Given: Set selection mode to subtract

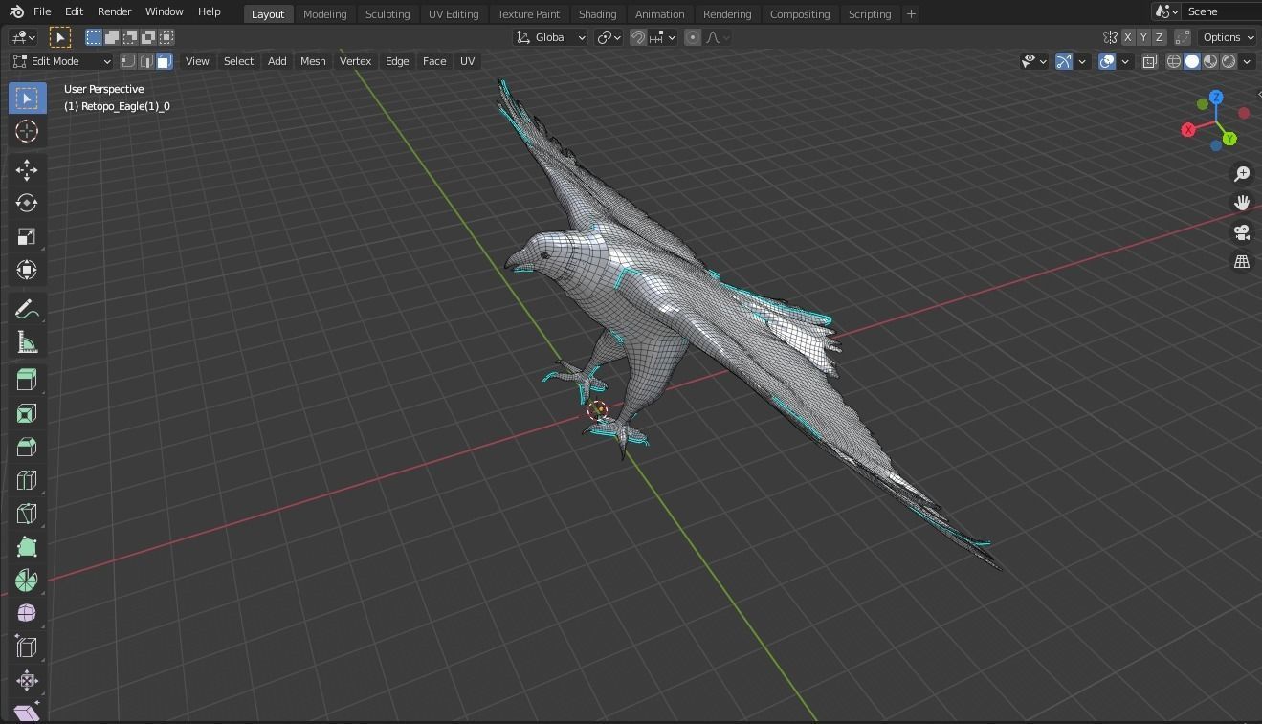Looking at the screenshot, I should coord(130,37).
